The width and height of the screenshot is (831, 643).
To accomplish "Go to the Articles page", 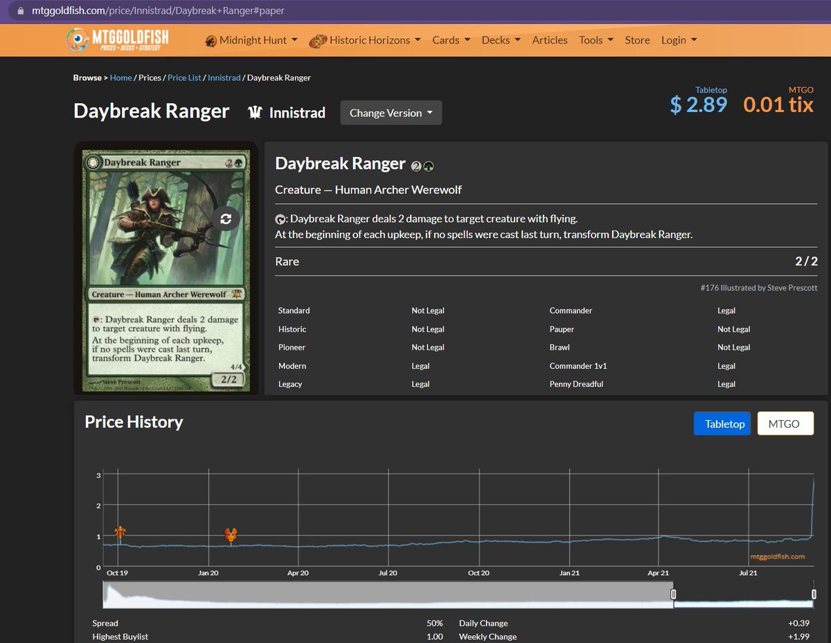I will 550,40.
